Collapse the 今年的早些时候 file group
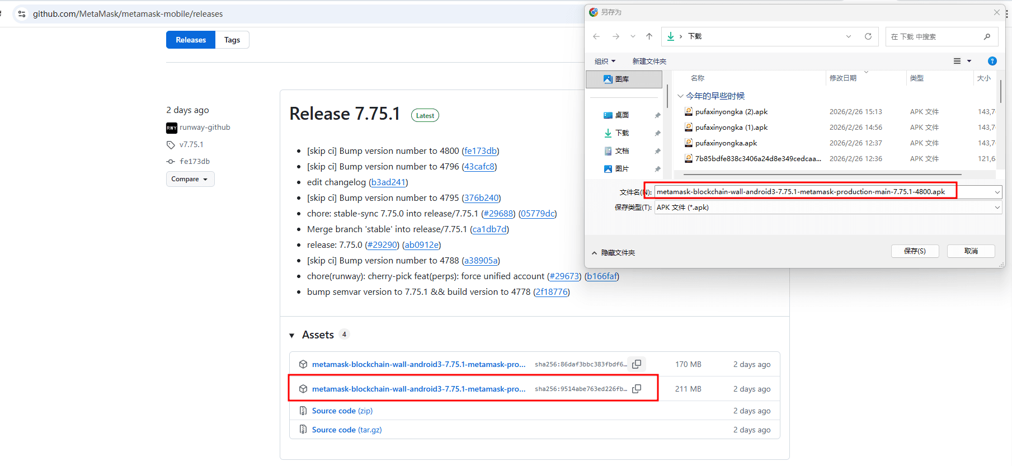This screenshot has height=466, width=1012. point(680,96)
